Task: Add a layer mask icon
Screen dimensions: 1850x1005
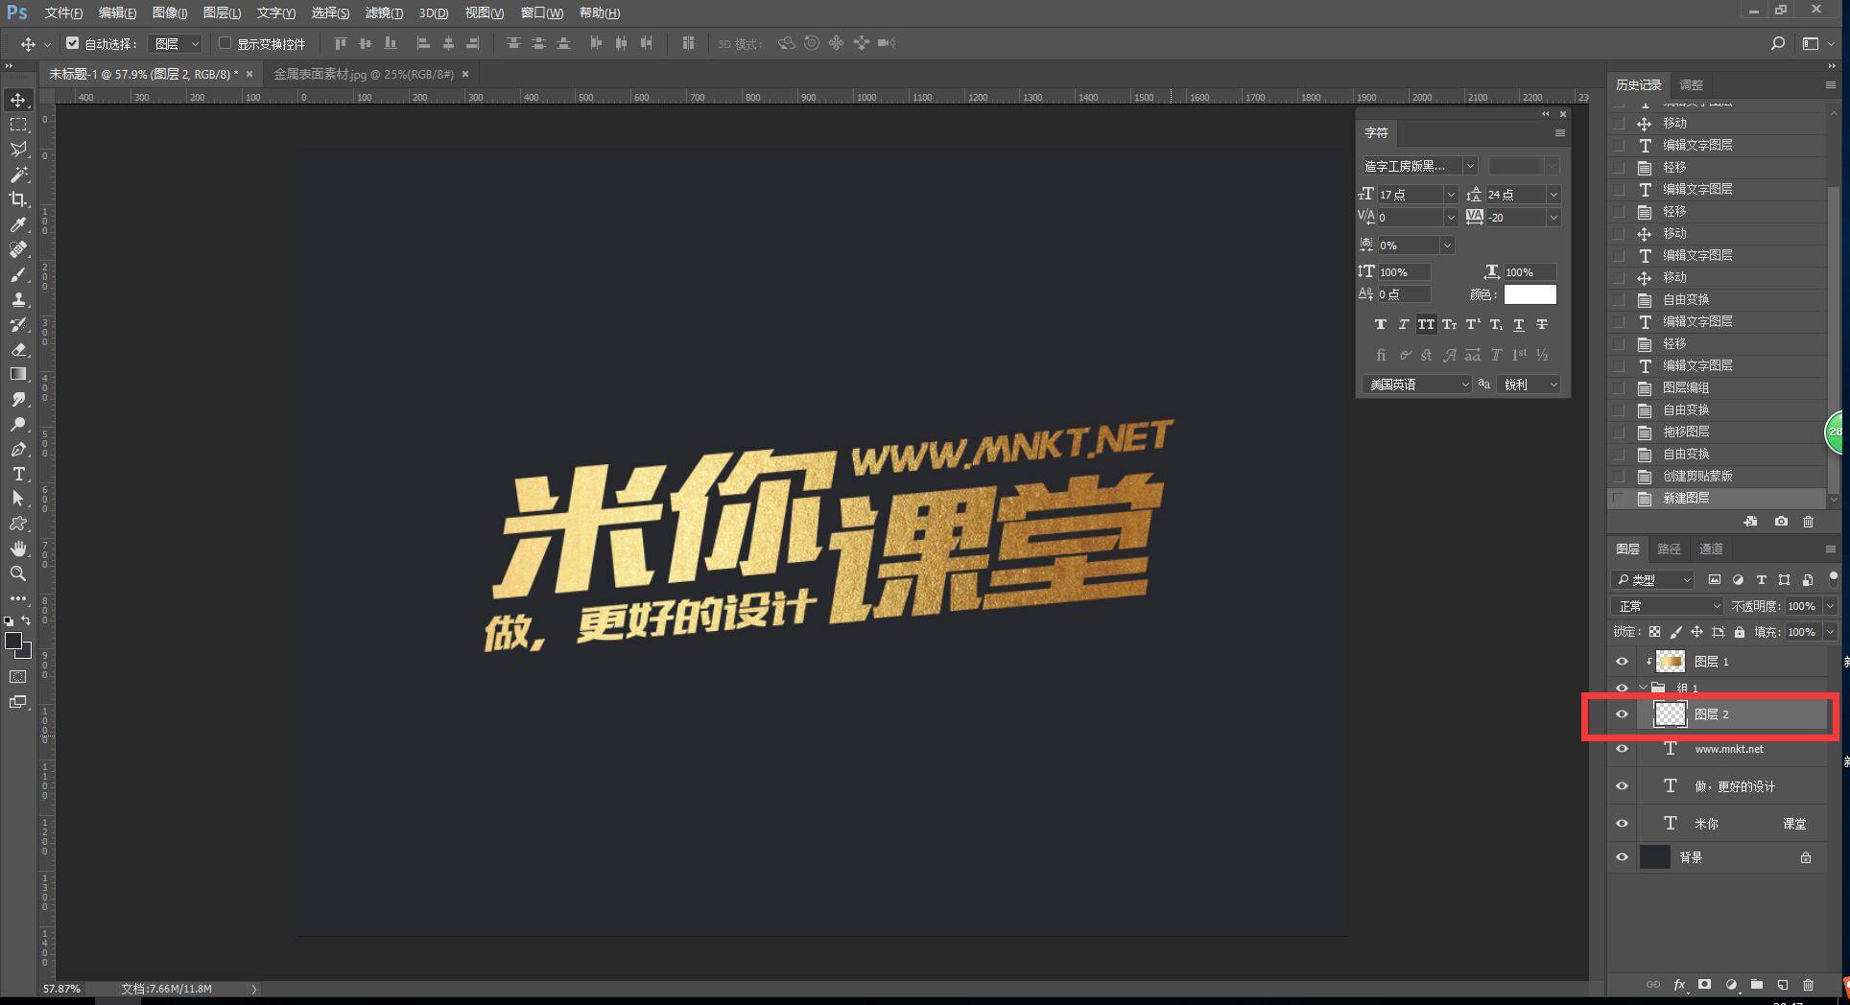Action: pyautogui.click(x=1705, y=985)
